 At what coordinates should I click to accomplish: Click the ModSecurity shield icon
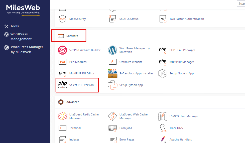click(62, 19)
